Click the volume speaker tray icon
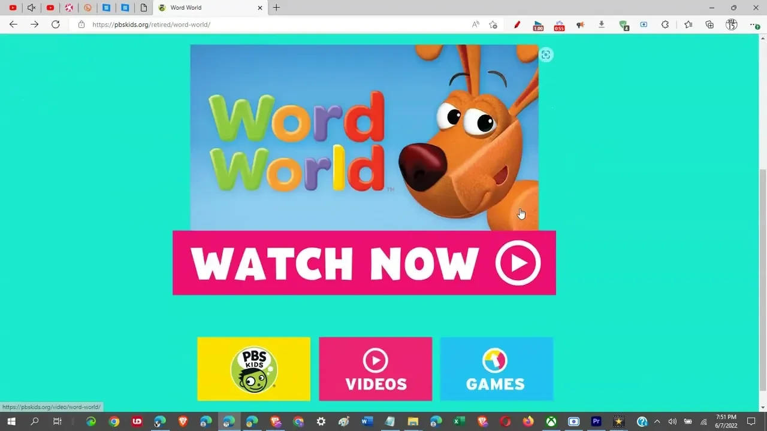 (x=672, y=421)
